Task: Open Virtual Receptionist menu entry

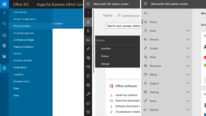Action: (x=23, y=33)
